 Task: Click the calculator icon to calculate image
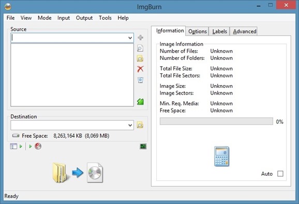pos(221,156)
